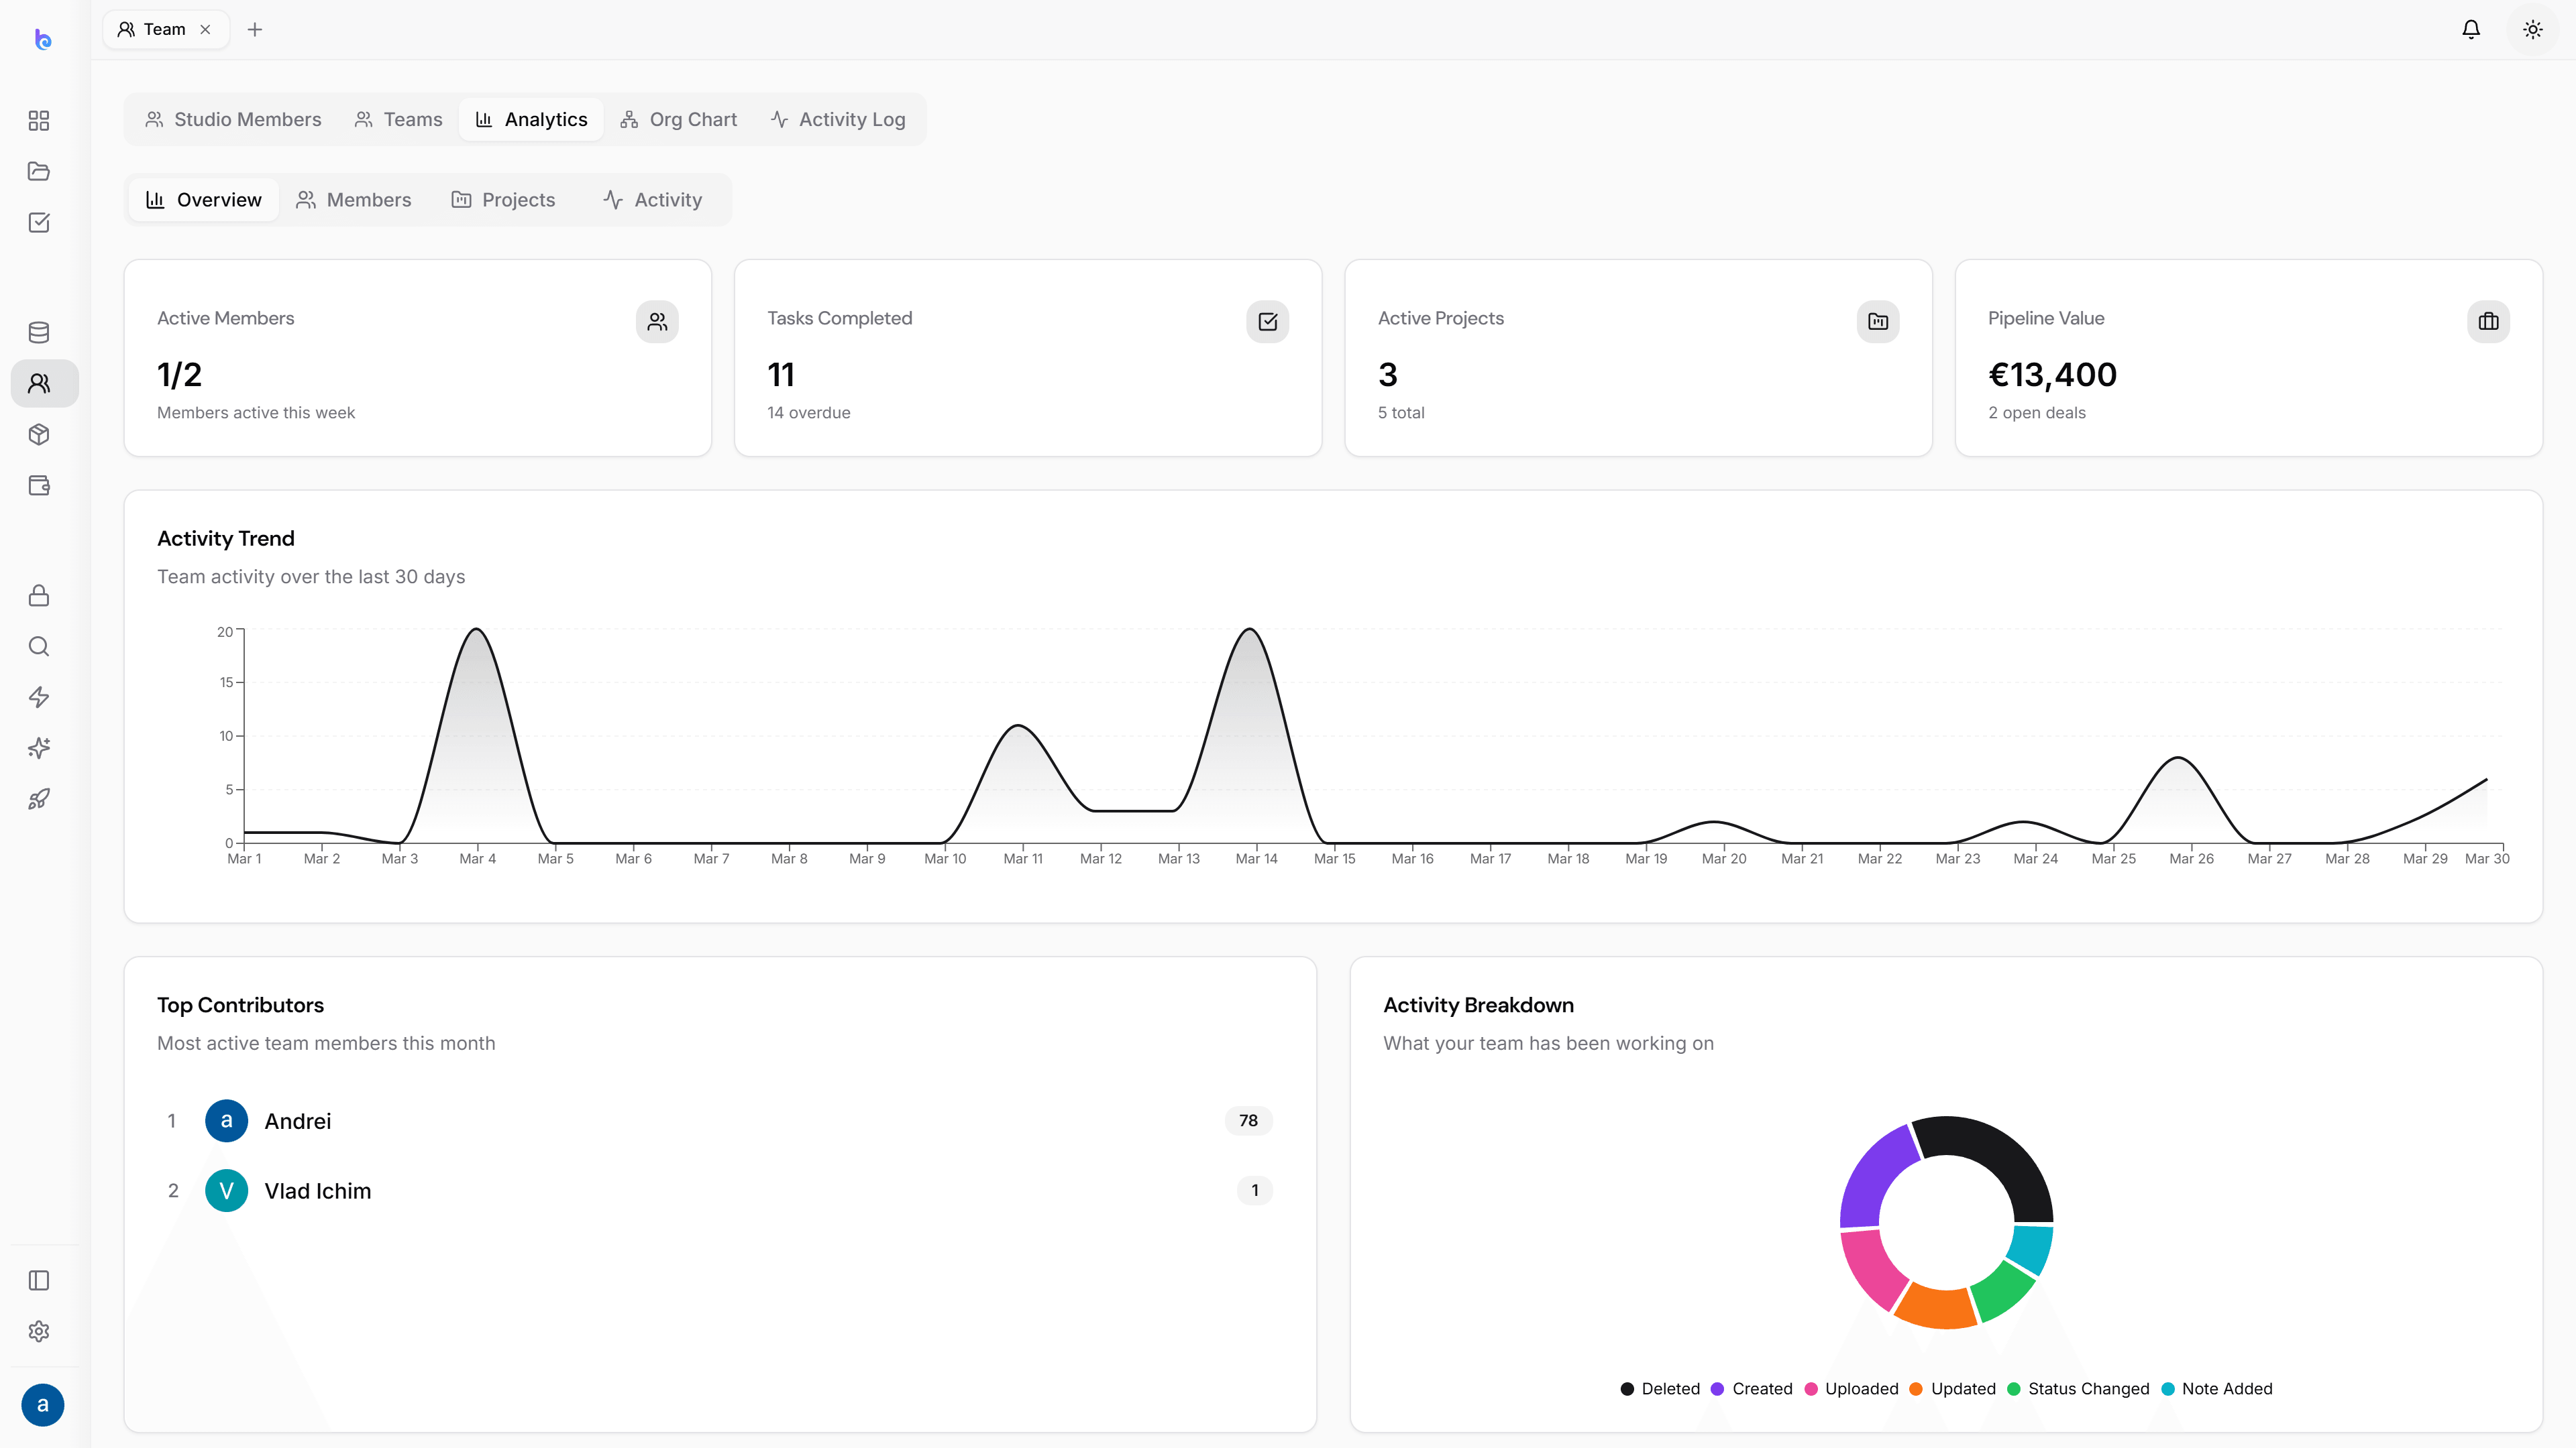Image resolution: width=2576 pixels, height=1448 pixels.
Task: Add a new tab with plus button
Action: pyautogui.click(x=255, y=29)
